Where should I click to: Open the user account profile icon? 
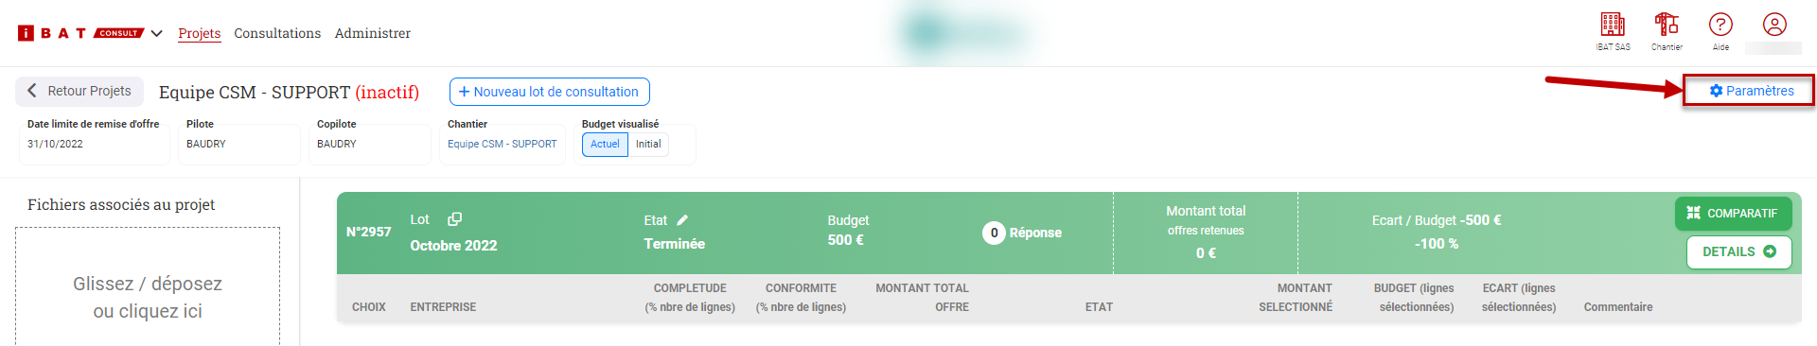pyautogui.click(x=1774, y=25)
